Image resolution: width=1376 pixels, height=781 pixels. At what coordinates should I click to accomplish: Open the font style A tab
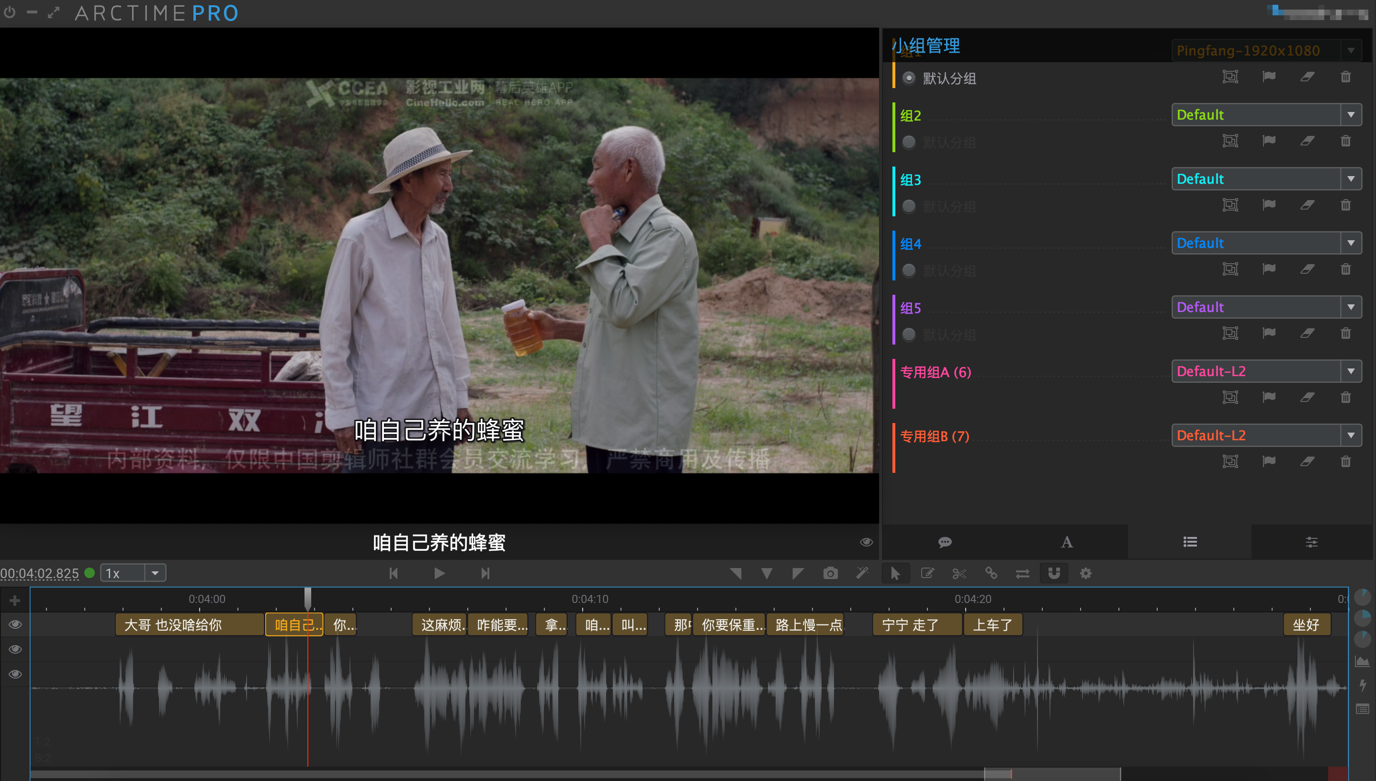coord(1067,542)
